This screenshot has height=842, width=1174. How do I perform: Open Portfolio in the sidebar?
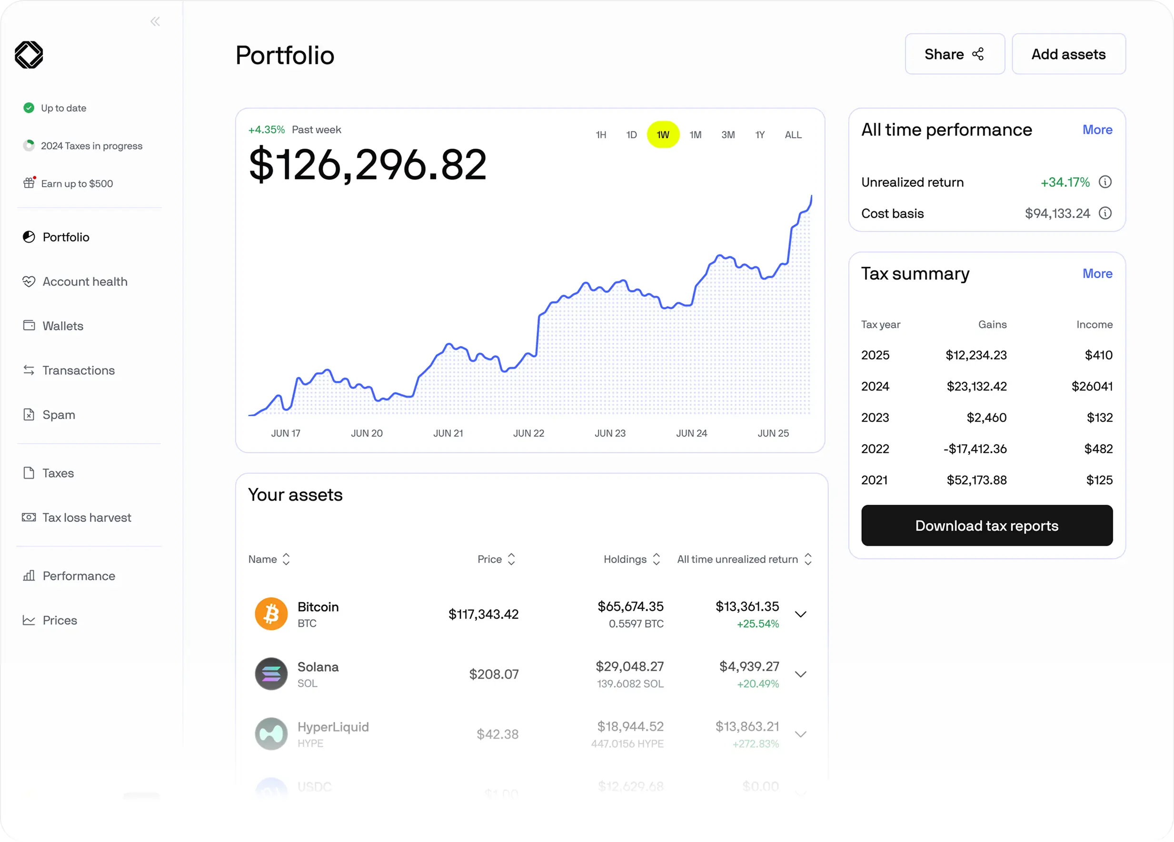(65, 237)
